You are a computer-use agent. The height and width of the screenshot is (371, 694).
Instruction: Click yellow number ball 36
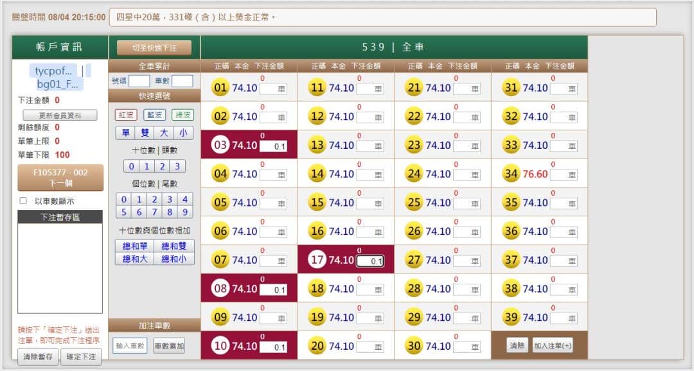point(511,231)
